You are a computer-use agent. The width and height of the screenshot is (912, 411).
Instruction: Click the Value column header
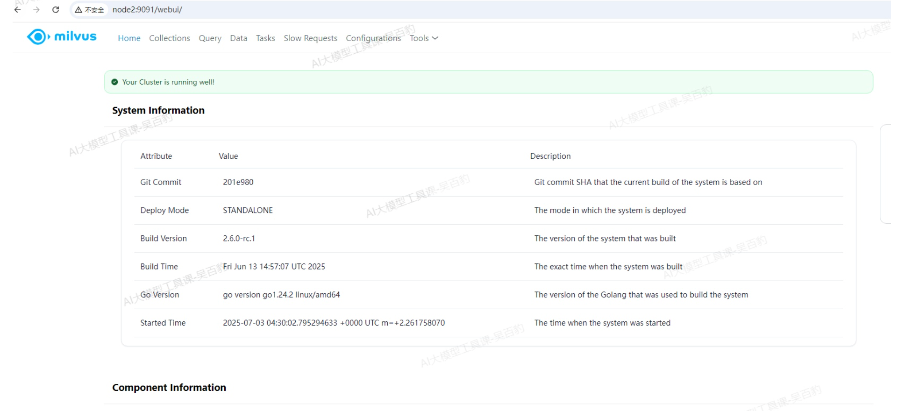228,156
